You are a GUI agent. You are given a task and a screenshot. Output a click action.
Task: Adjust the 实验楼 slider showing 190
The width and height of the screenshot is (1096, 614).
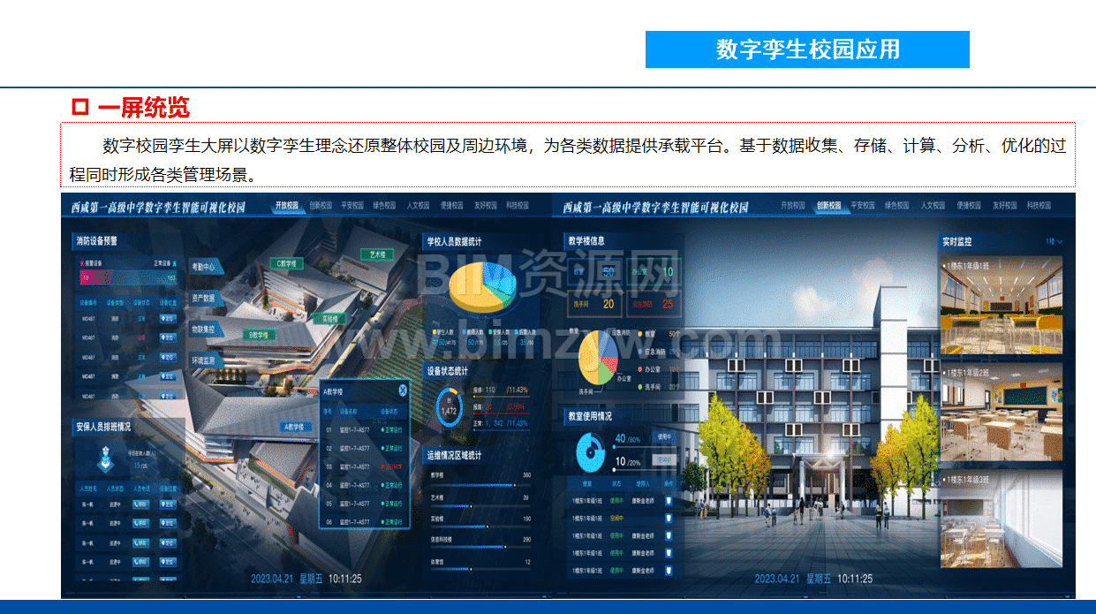(480, 527)
